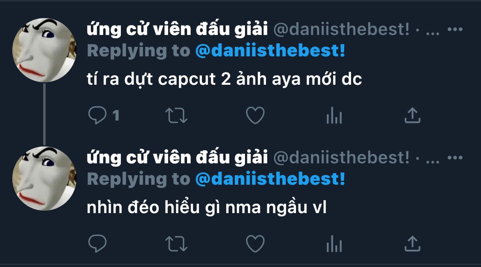Like the tweet mentioning capcut
Image resolution: width=481 pixels, height=267 pixels.
pyautogui.click(x=255, y=115)
